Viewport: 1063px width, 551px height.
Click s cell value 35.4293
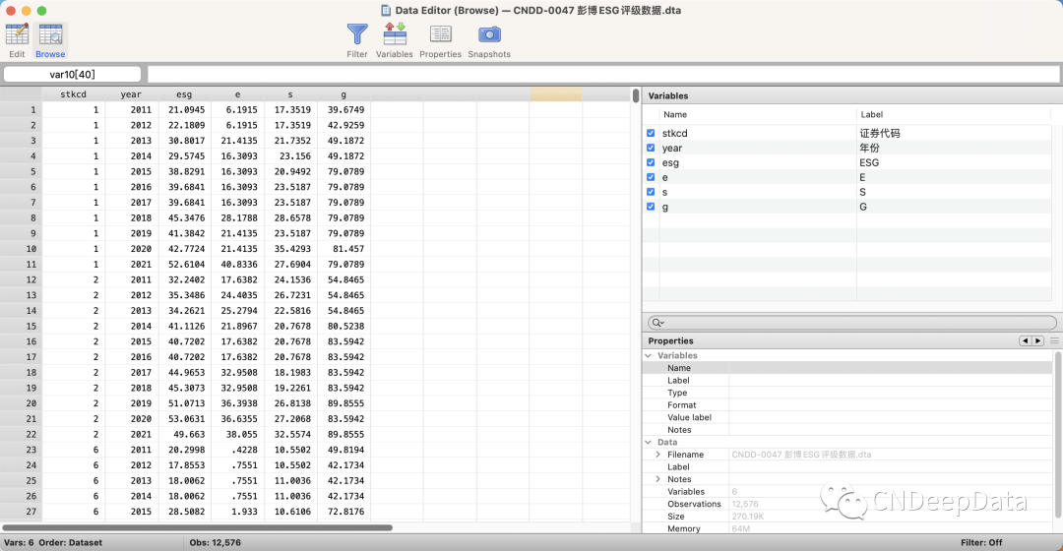(292, 249)
